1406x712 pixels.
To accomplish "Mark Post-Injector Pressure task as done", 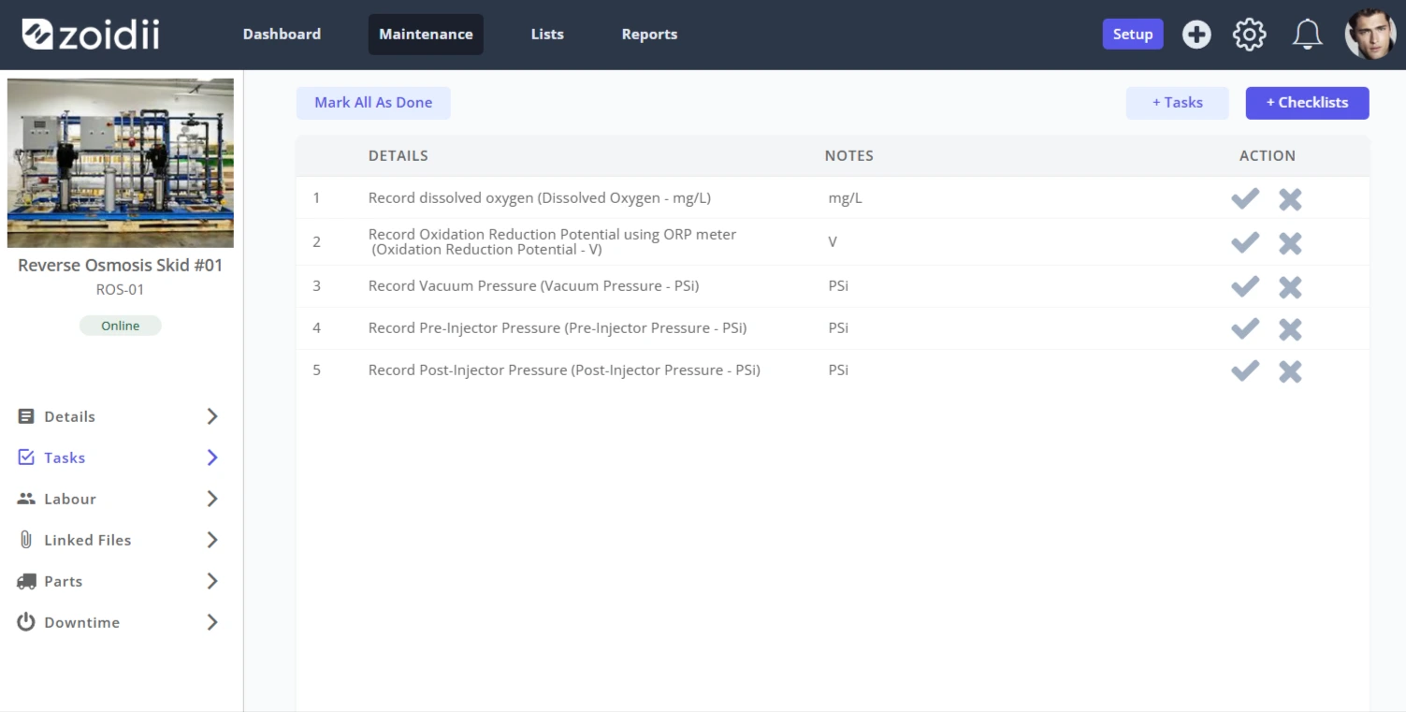I will click(1245, 371).
